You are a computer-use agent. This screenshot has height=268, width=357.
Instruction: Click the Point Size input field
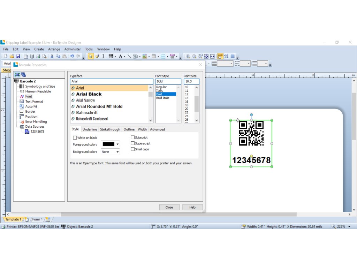point(191,81)
